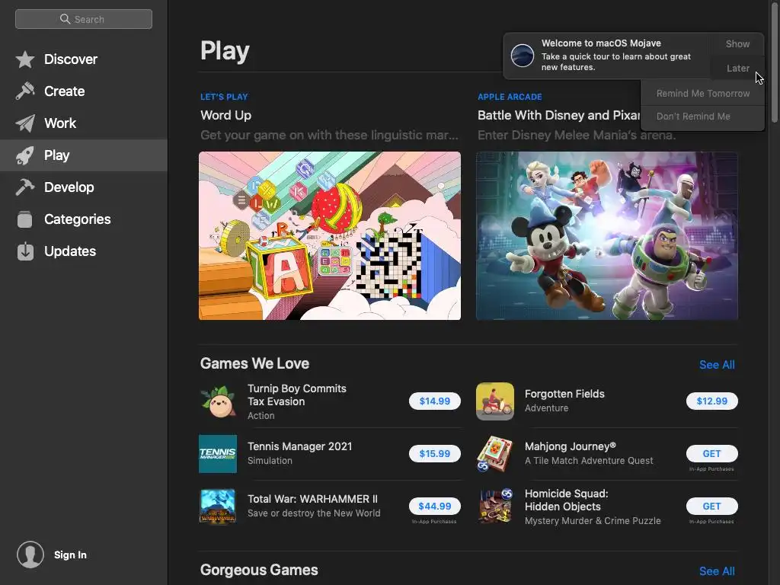Click the Play rocket icon
The width and height of the screenshot is (780, 585).
click(25, 155)
